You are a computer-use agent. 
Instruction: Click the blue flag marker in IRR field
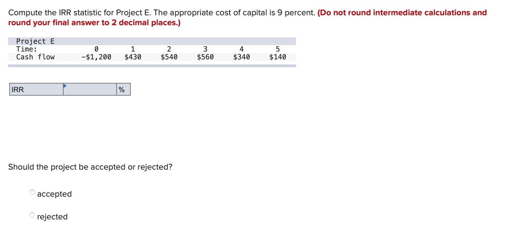65,86
